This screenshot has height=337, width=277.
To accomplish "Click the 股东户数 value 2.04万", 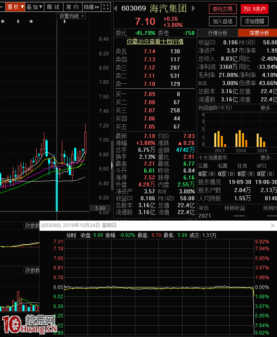I will click(x=242, y=190).
